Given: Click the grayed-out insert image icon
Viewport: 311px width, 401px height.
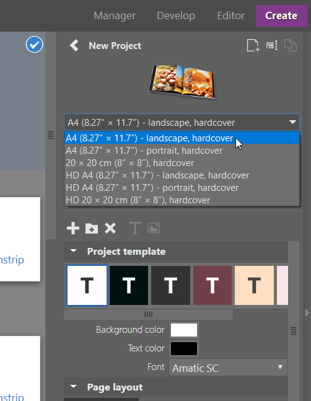Looking at the screenshot, I should 154,227.
